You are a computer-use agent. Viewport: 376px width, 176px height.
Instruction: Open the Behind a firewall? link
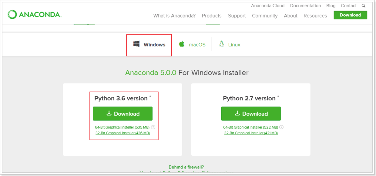(186, 167)
